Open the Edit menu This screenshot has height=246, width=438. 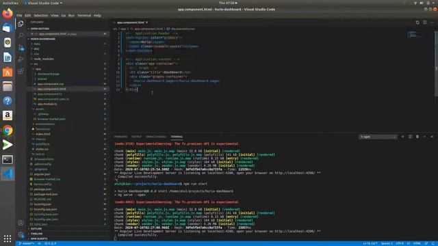point(27,16)
